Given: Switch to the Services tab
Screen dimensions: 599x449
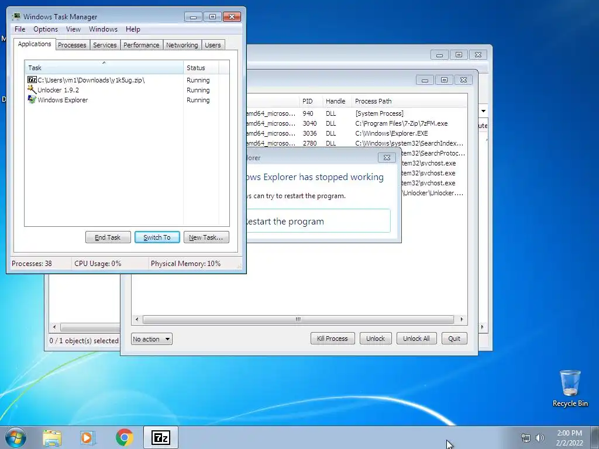Looking at the screenshot, I should point(105,45).
